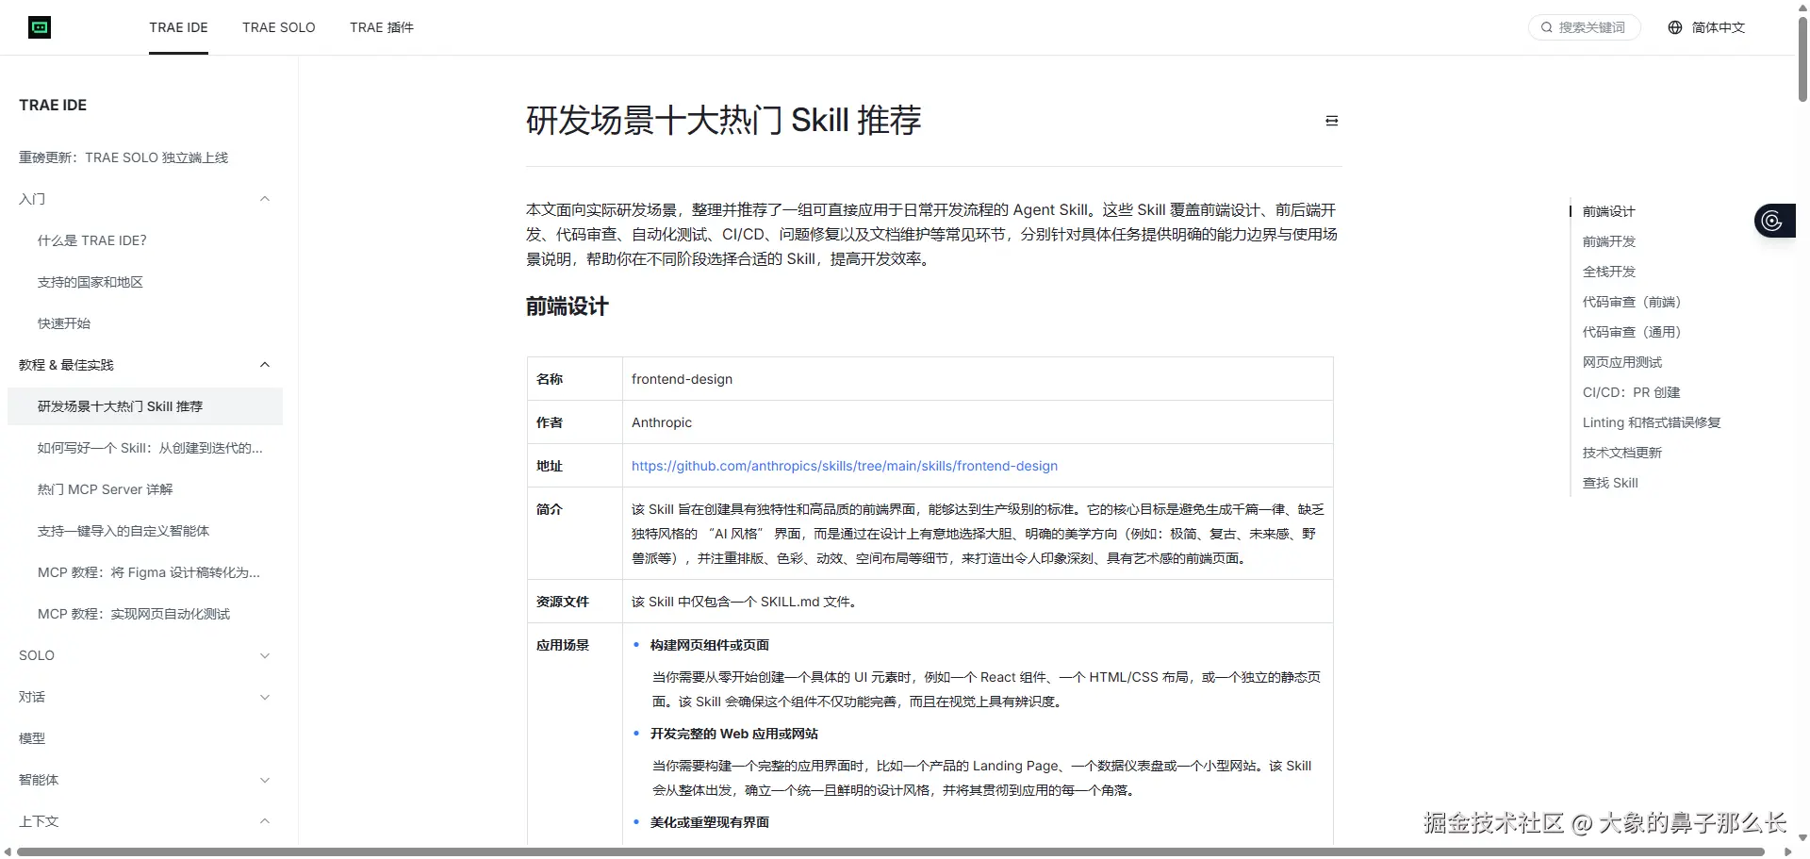Click the scroll-up arrow on vertical scrollbar

[x=1802, y=8]
